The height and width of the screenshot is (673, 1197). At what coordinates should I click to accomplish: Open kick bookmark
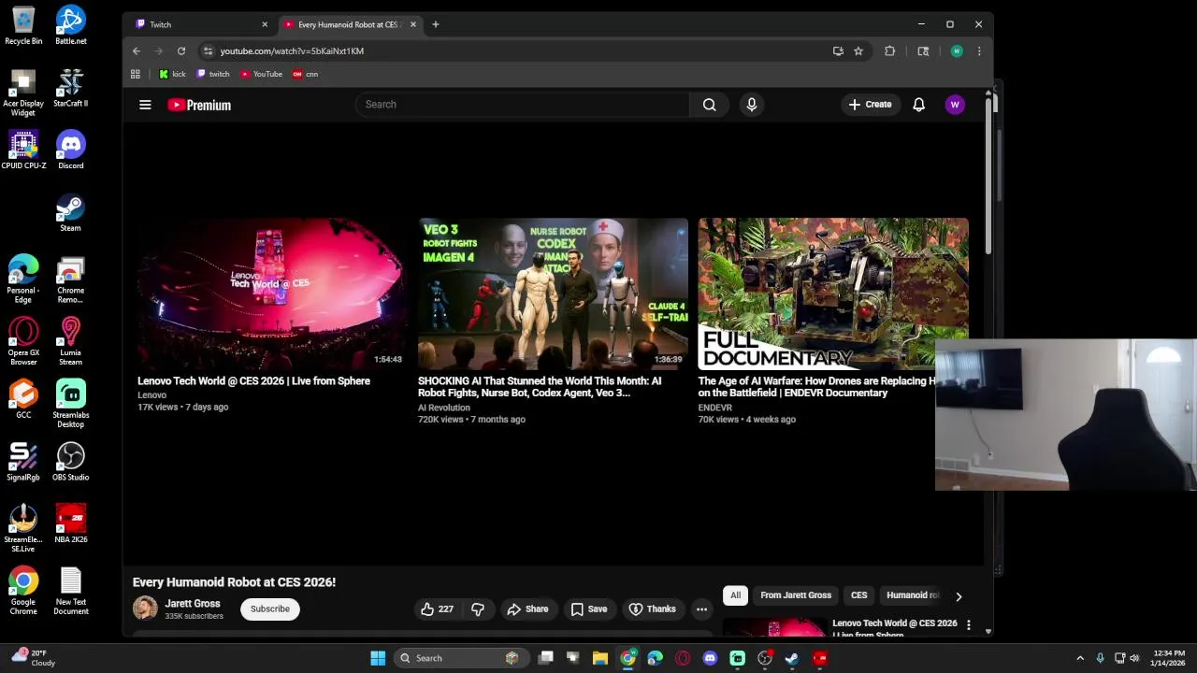172,74
